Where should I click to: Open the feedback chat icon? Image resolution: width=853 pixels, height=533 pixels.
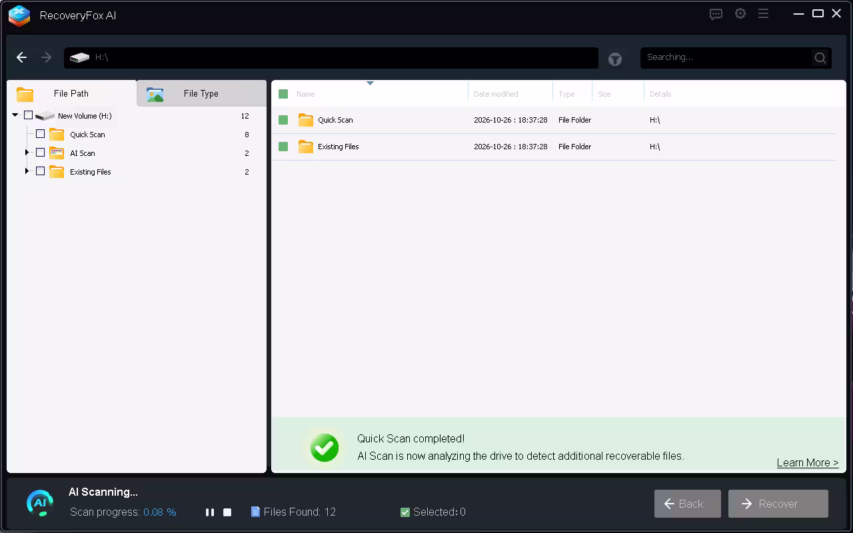click(x=716, y=14)
